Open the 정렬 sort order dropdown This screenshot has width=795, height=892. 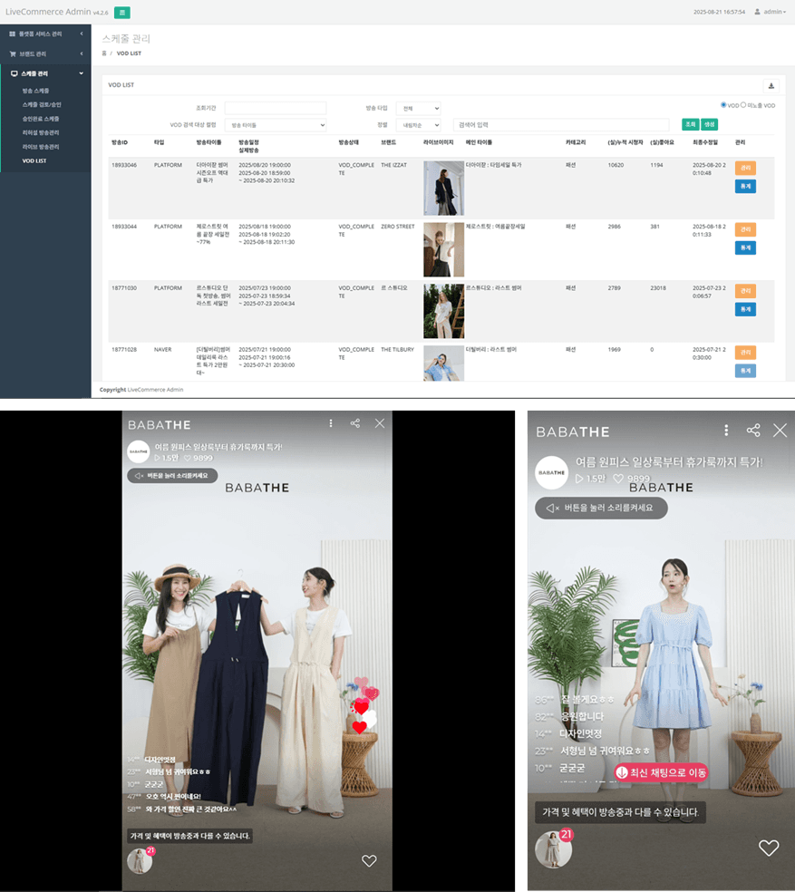[x=418, y=125]
